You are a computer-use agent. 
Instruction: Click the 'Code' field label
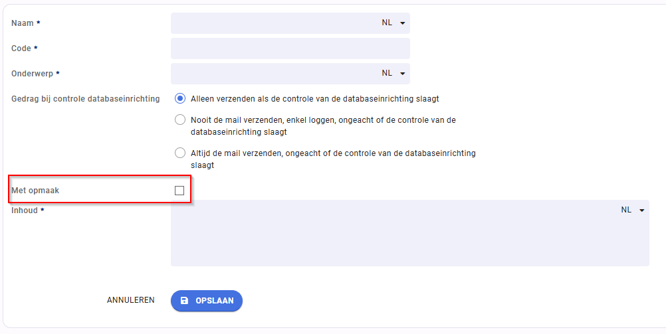click(21, 48)
